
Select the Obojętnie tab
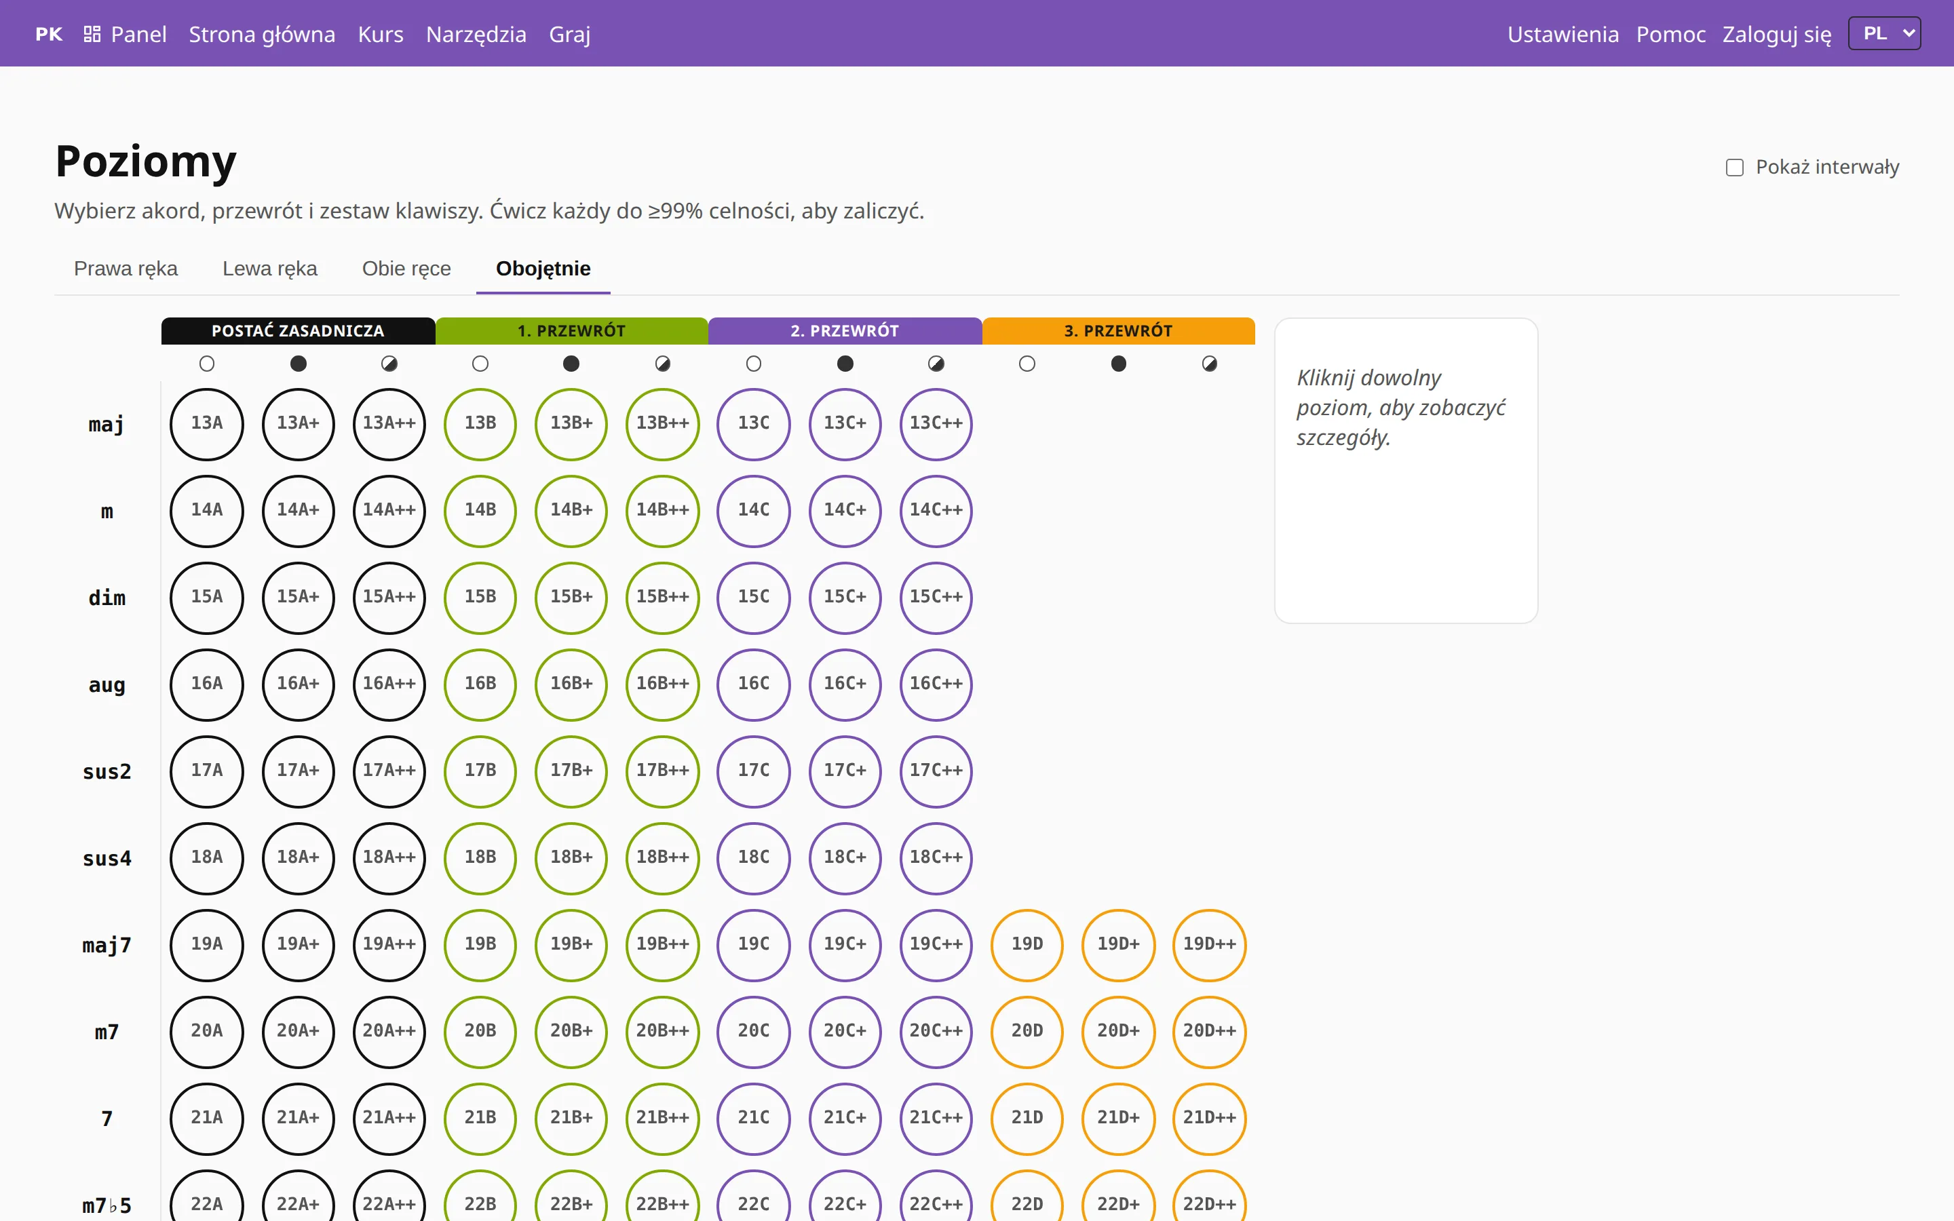pos(543,268)
